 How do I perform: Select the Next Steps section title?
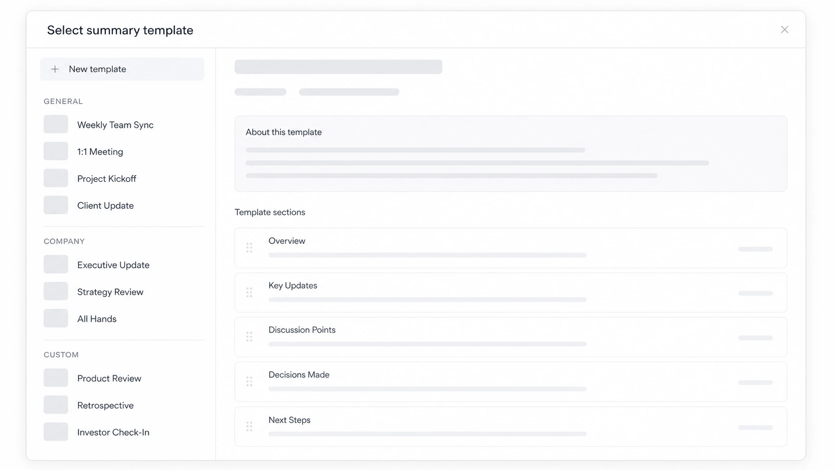[289, 421]
